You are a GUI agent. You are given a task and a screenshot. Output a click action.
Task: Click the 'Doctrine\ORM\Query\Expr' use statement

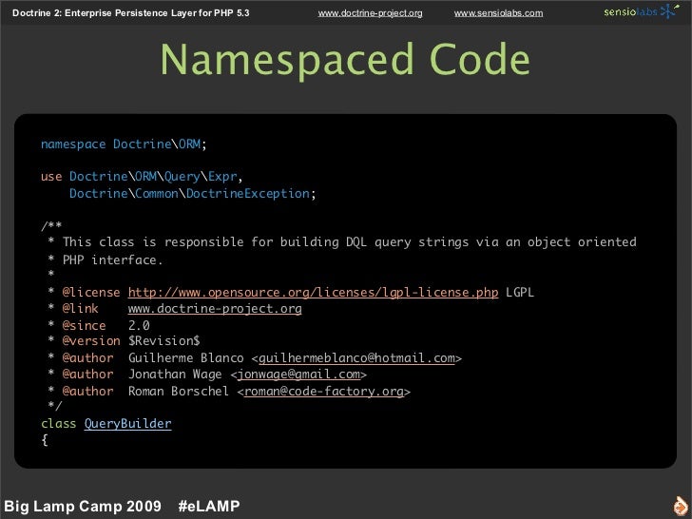click(x=153, y=177)
